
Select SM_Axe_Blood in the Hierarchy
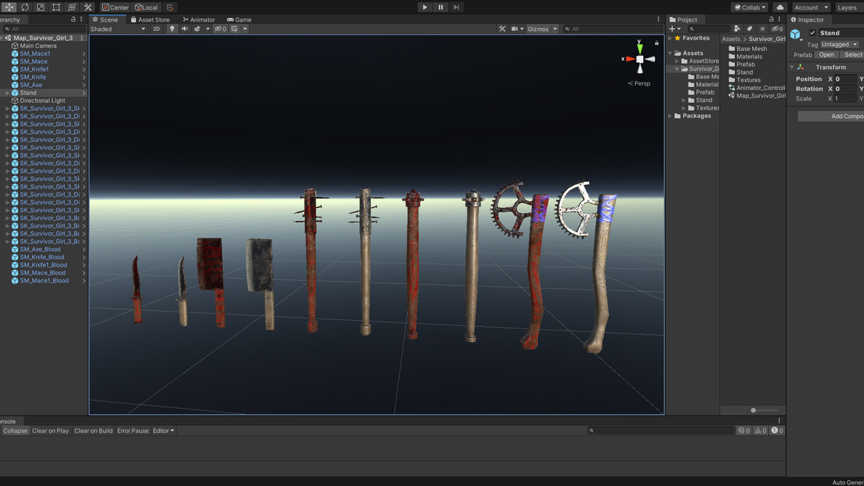coord(40,249)
